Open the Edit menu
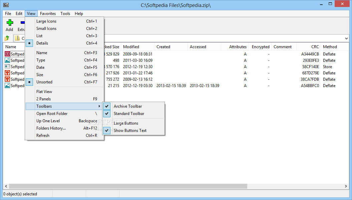The image size is (352, 200). [x=19, y=14]
